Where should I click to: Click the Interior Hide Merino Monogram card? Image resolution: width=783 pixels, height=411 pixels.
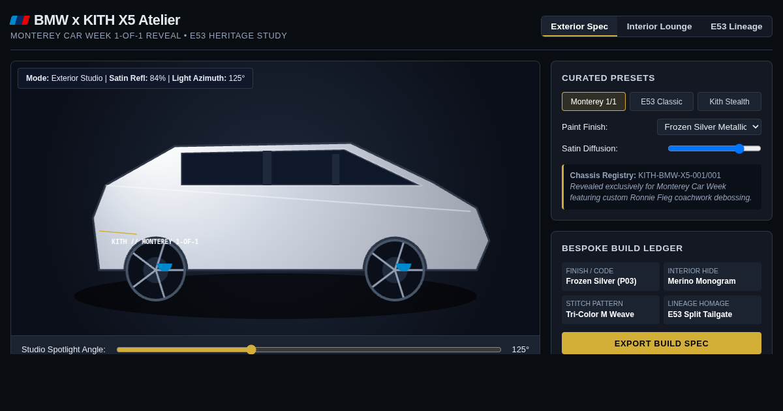[713, 277]
